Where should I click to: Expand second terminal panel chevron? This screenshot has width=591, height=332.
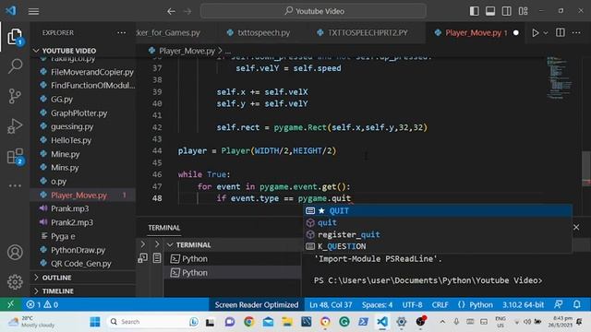point(157,244)
